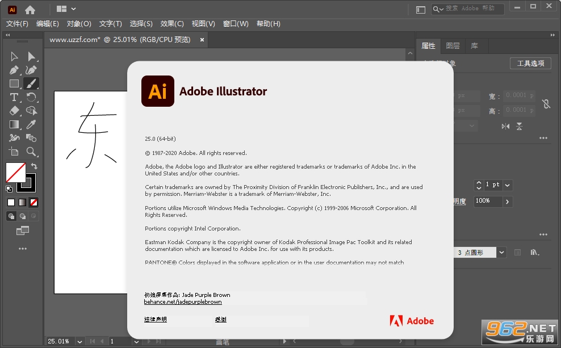Select the Zoom magnifier tool

(x=31, y=152)
